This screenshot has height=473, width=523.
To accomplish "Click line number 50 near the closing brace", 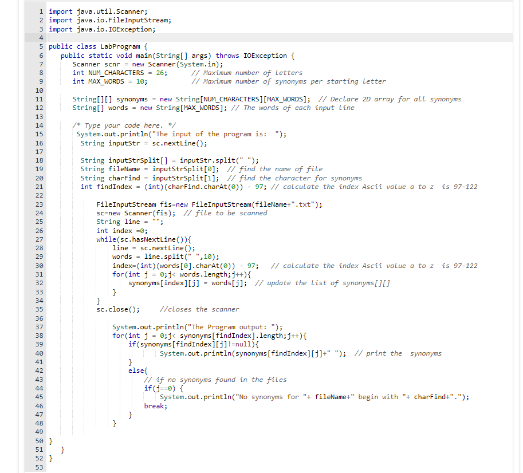I will pos(39,441).
